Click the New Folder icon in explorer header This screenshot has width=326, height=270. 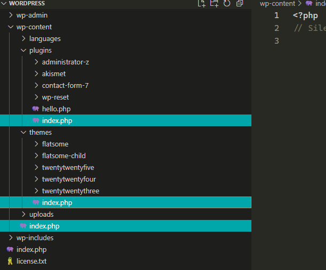[x=214, y=3]
